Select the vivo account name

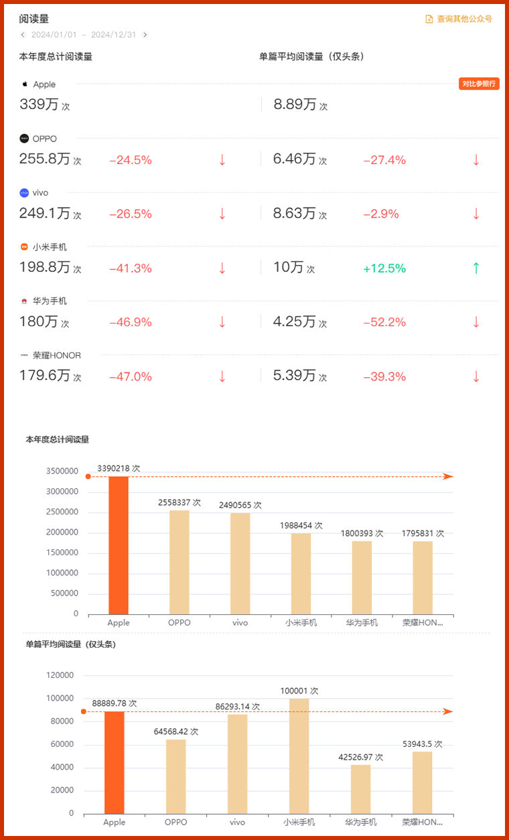click(40, 193)
